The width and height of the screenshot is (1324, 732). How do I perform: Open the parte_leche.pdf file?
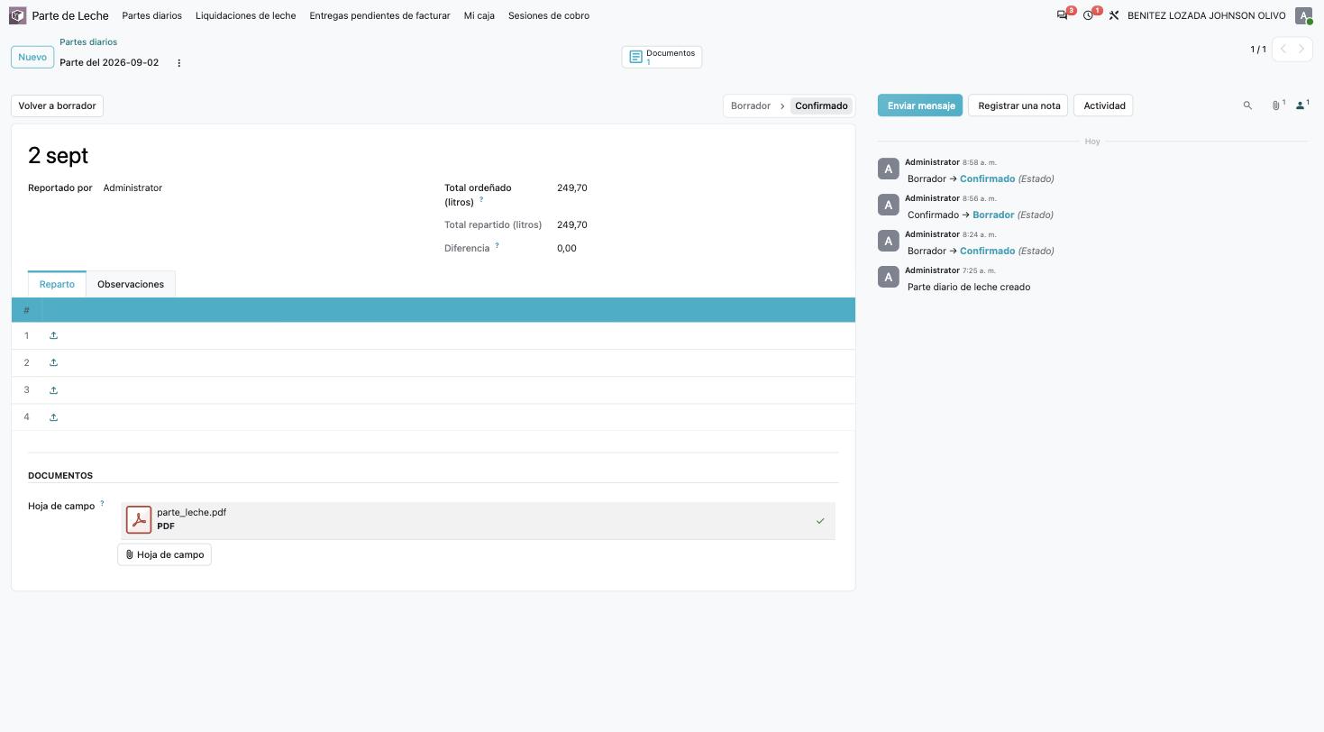coord(191,512)
